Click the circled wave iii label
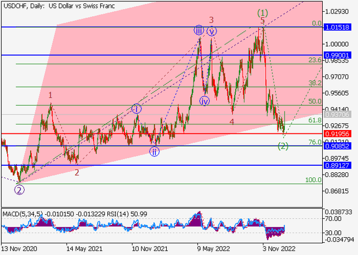The image size is (358, 255). pos(198,30)
